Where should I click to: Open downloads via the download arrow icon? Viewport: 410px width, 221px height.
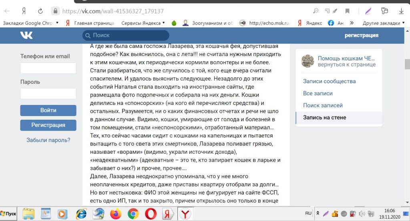401,11
